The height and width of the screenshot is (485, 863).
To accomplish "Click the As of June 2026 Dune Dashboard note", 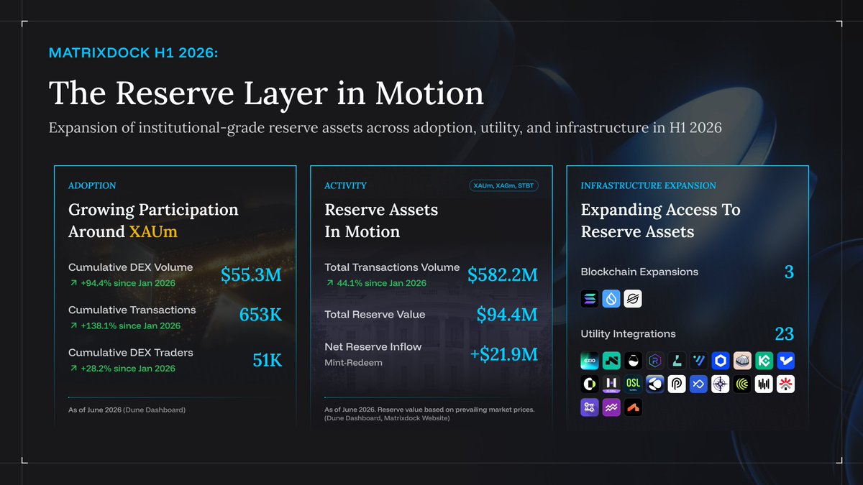I will pos(127,410).
